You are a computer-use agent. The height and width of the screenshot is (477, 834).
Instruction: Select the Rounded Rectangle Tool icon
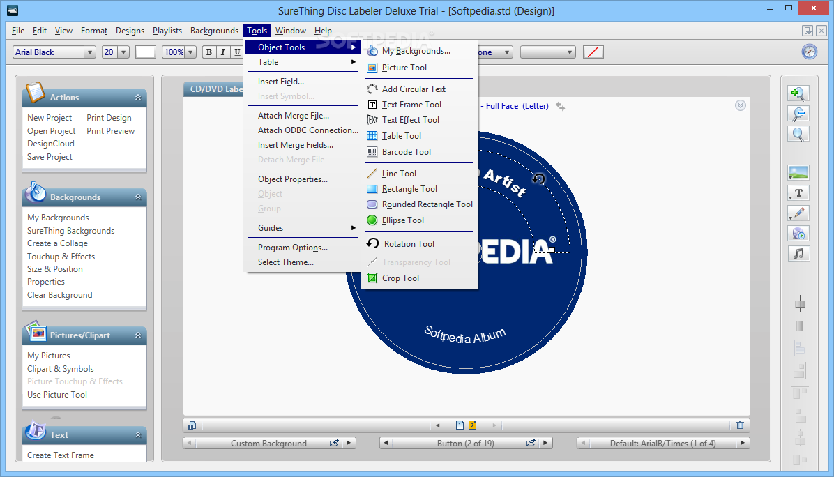[372, 204]
